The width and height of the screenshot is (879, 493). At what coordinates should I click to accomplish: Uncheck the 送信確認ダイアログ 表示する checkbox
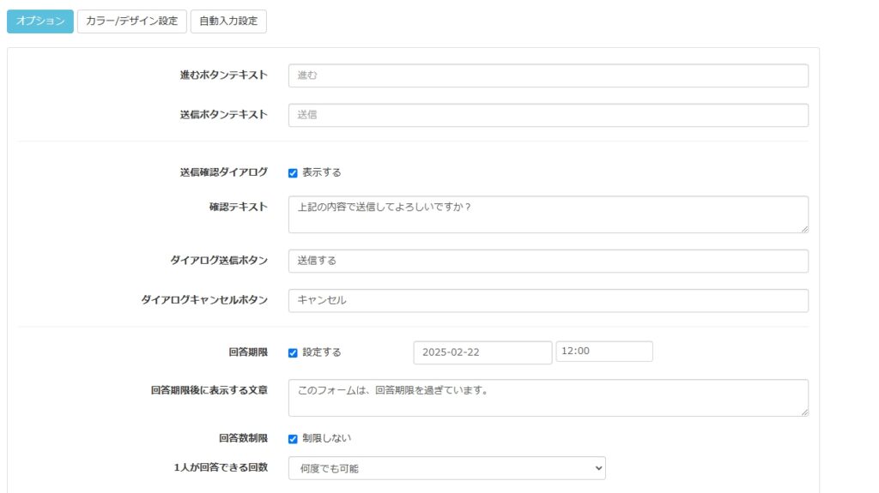coord(293,172)
